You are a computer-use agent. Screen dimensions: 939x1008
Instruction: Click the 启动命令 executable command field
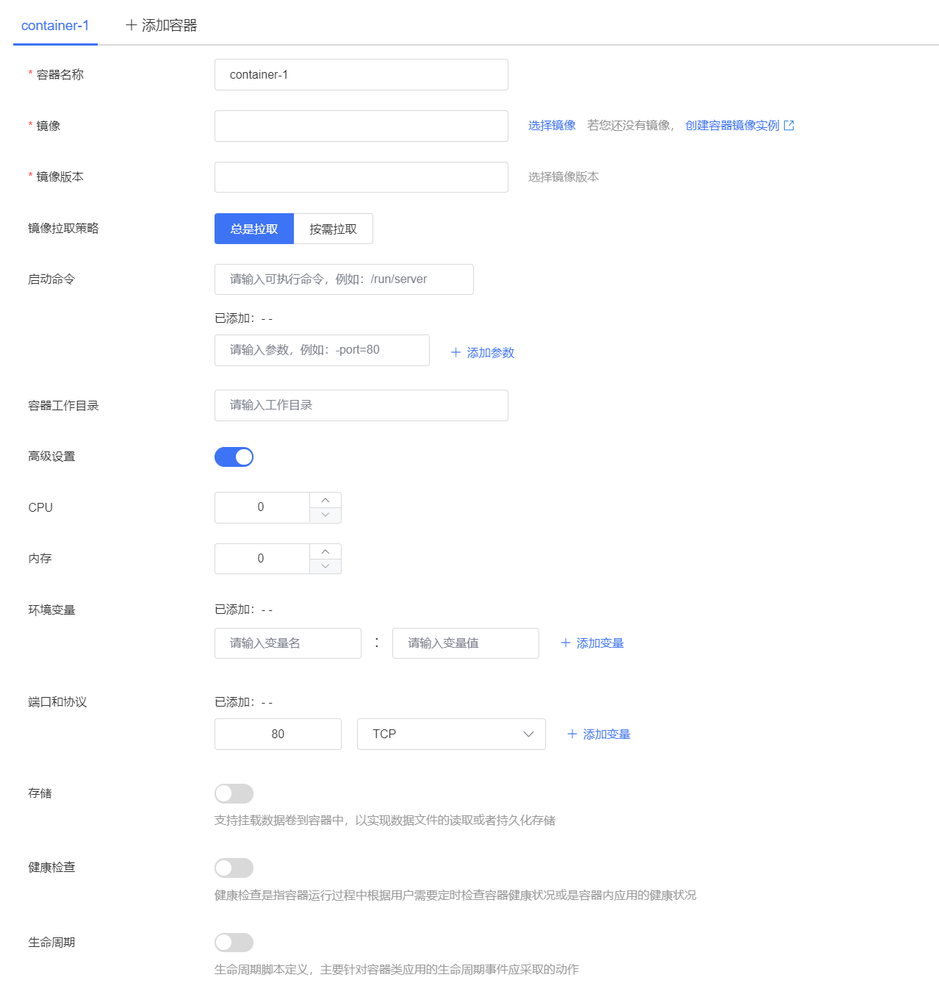(344, 279)
